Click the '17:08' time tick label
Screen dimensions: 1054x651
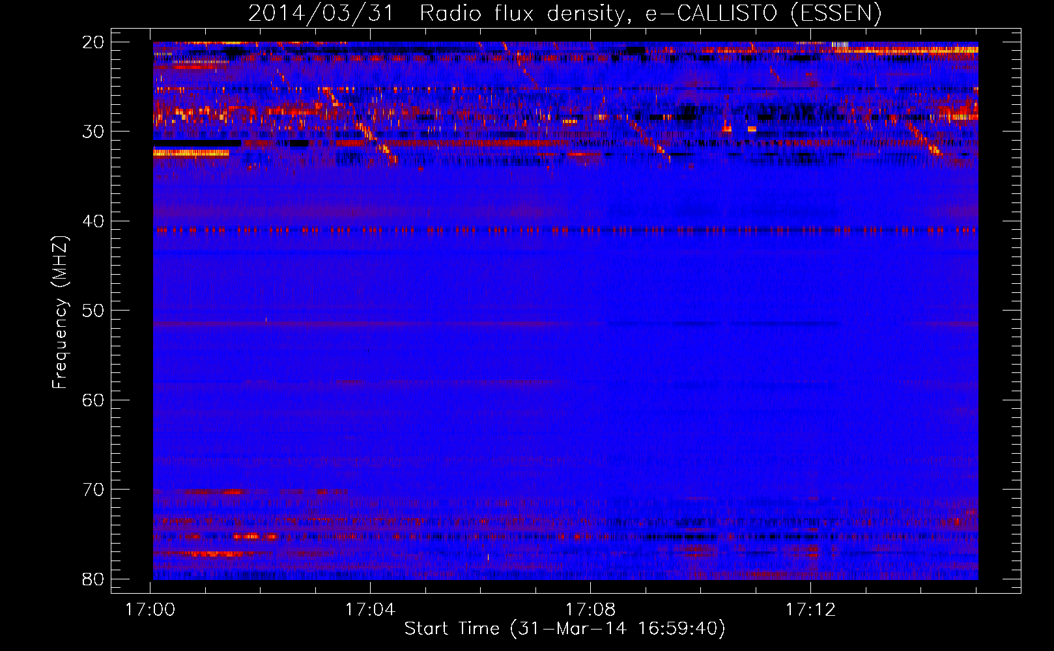pyautogui.click(x=591, y=610)
